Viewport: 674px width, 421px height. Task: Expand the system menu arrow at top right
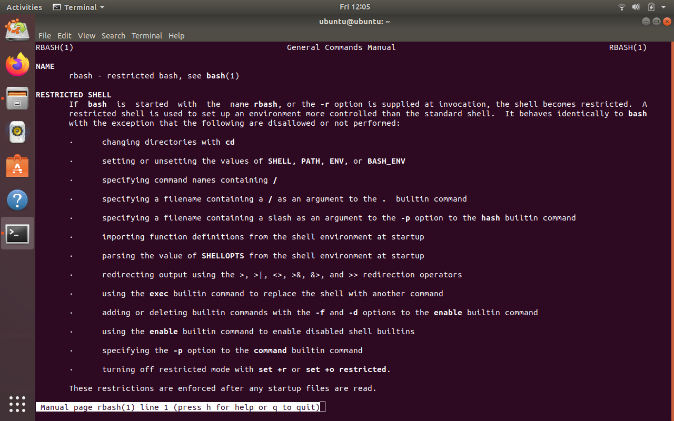click(663, 7)
